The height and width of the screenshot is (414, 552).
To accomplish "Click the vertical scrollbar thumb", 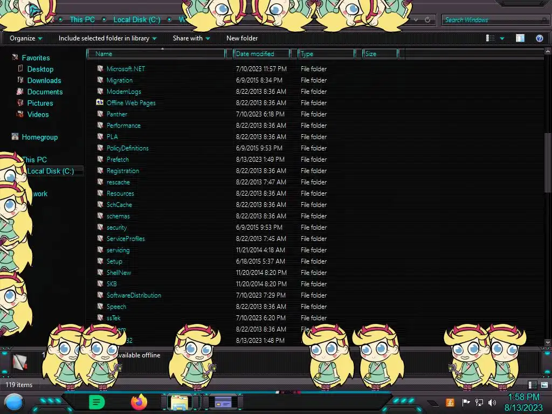I will [x=548, y=163].
